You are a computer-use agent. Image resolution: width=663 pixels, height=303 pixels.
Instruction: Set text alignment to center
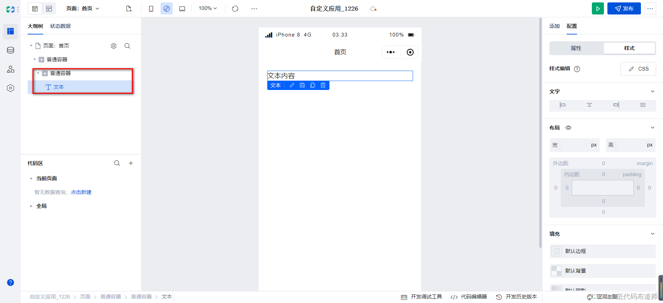click(589, 105)
